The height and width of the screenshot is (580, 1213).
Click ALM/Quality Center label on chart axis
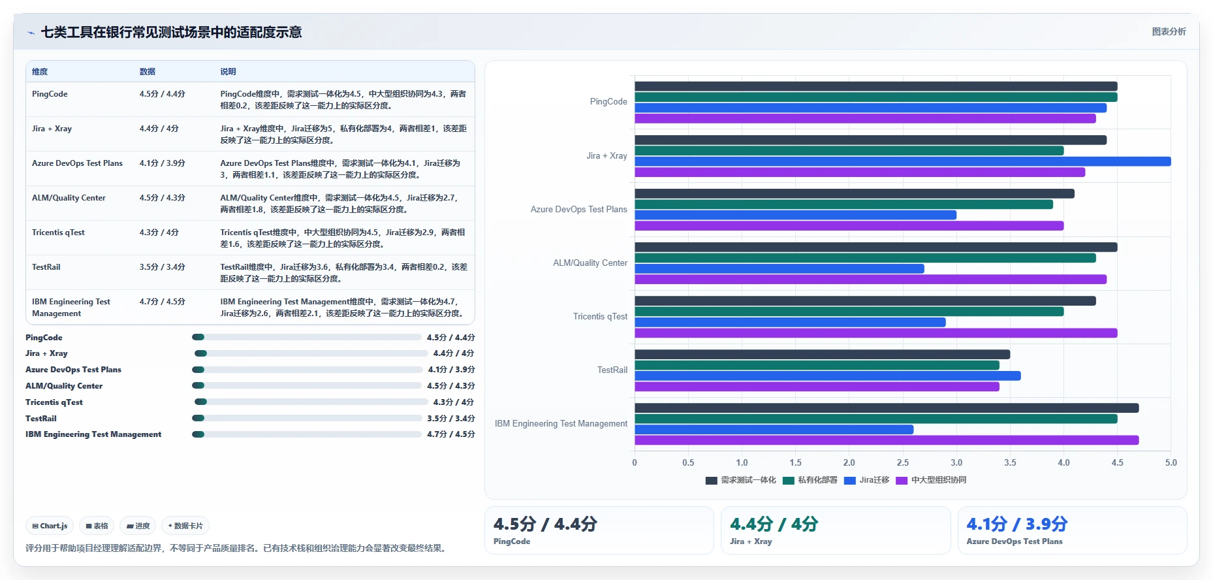click(590, 263)
